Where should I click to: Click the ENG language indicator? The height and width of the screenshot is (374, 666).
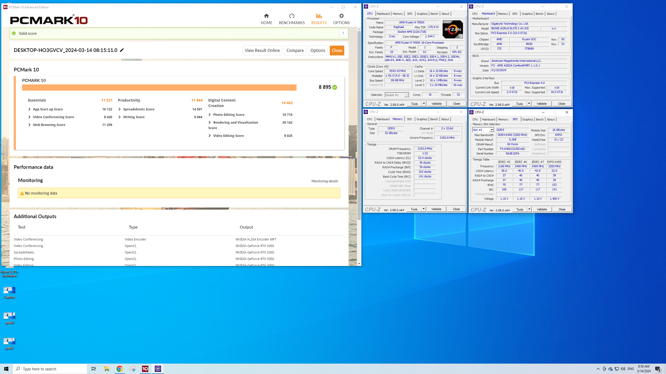631,369
